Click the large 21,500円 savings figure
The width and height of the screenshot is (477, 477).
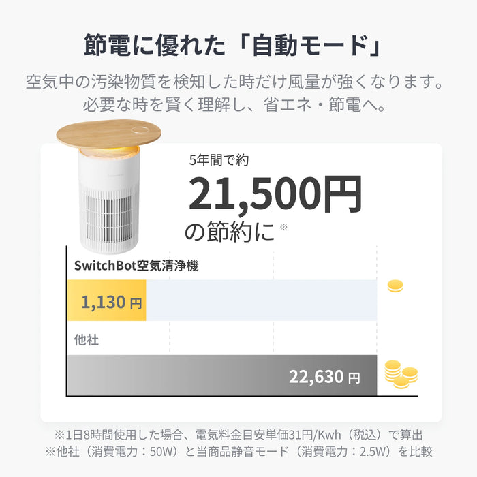click(275, 194)
